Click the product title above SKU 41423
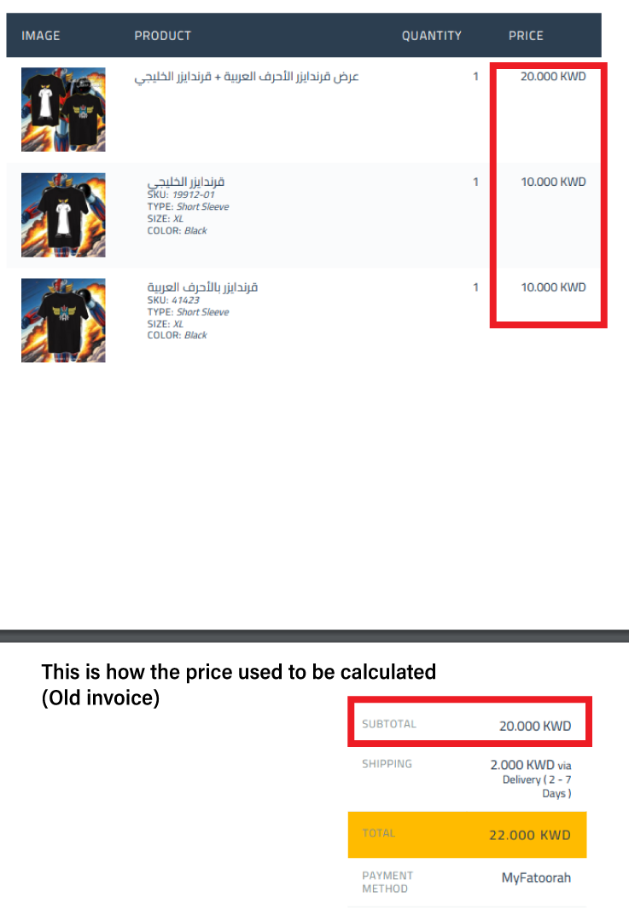The width and height of the screenshot is (629, 921). [202, 287]
